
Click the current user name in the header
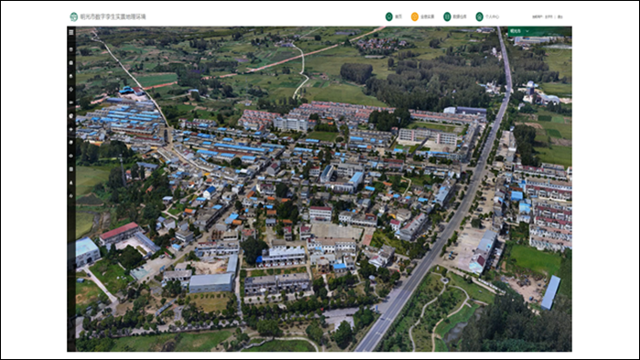pyautogui.click(x=549, y=16)
